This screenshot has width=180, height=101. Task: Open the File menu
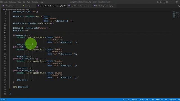click(1, 2)
